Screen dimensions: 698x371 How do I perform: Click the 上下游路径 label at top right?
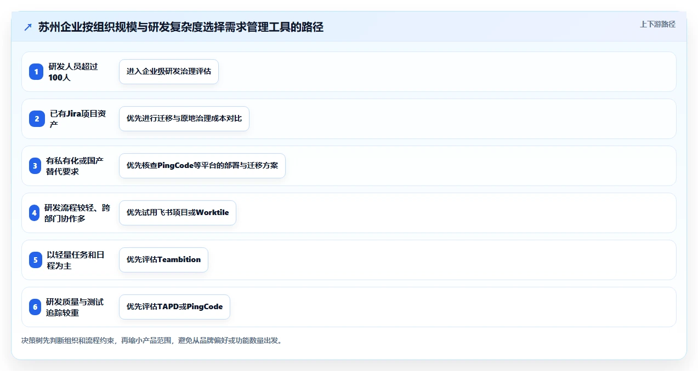(657, 24)
